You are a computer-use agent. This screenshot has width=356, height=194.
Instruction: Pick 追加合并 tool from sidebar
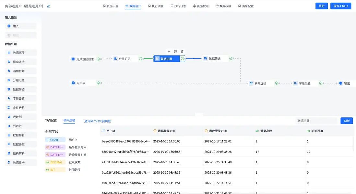point(21,71)
